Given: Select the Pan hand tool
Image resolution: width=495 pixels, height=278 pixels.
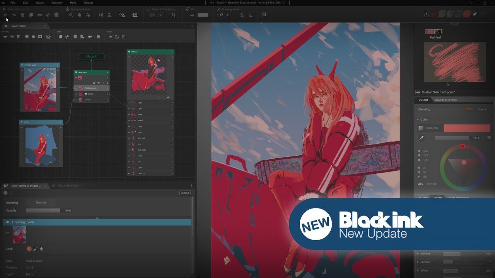Looking at the screenshot, I should click(x=79, y=15).
